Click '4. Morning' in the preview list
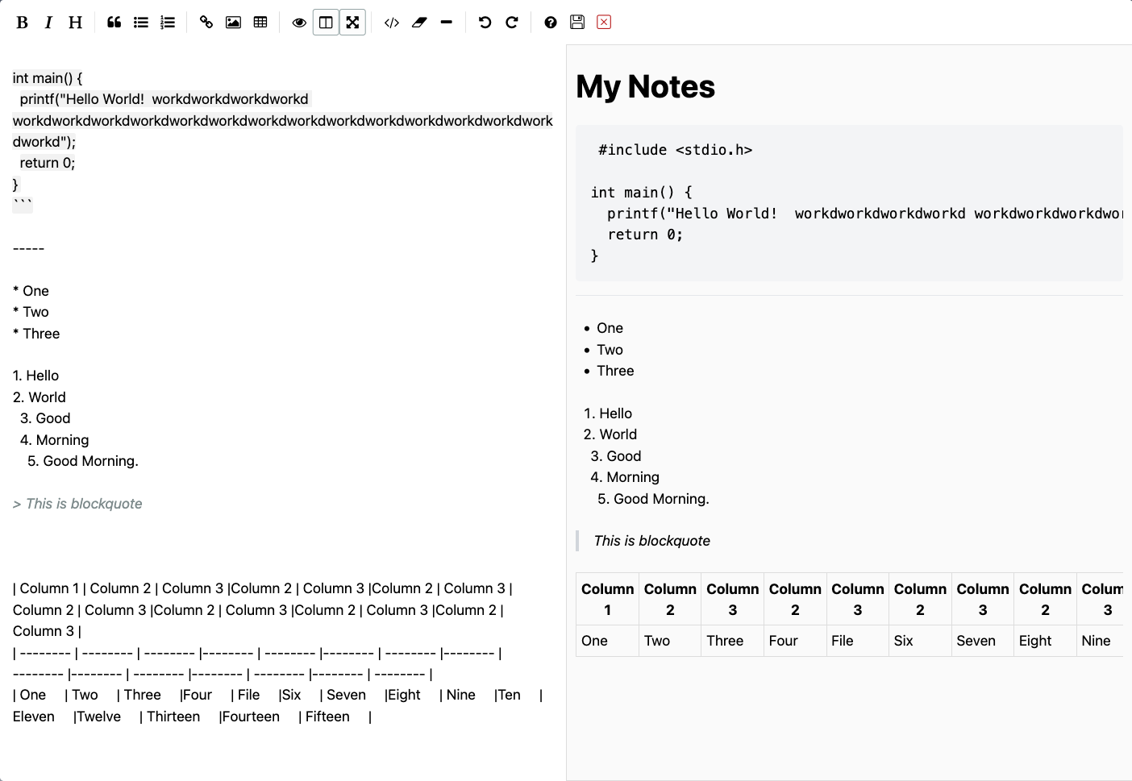This screenshot has height=781, width=1132. [625, 477]
